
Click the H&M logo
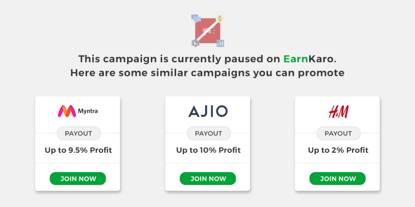coord(338,112)
